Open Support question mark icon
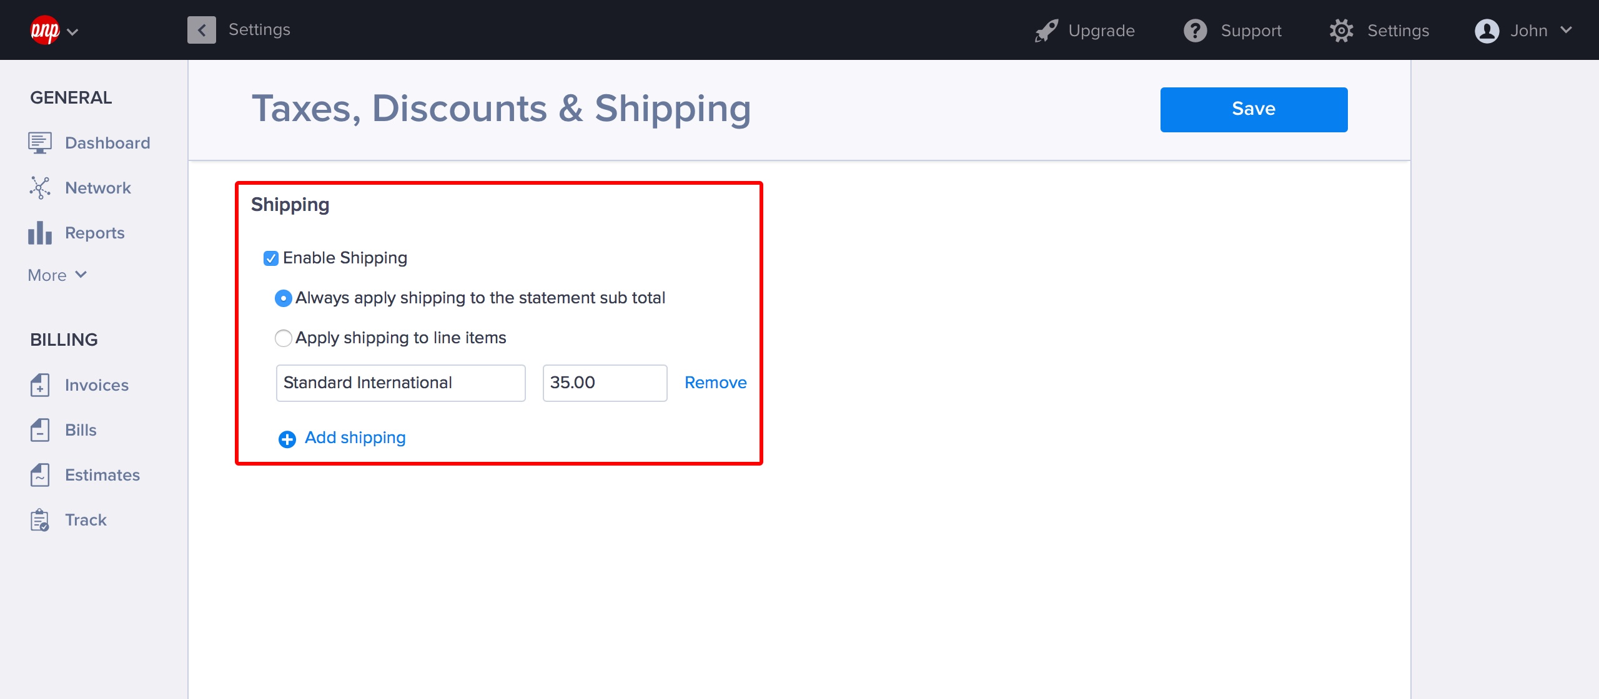Viewport: 1599px width, 699px height. (1196, 31)
